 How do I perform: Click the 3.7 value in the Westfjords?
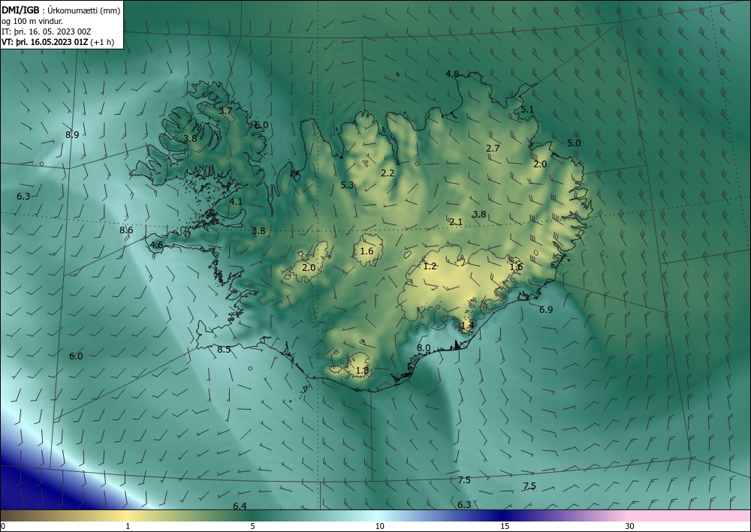pyautogui.click(x=225, y=111)
